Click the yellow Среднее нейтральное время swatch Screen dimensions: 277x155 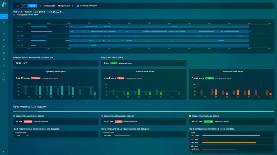(x=190, y=116)
